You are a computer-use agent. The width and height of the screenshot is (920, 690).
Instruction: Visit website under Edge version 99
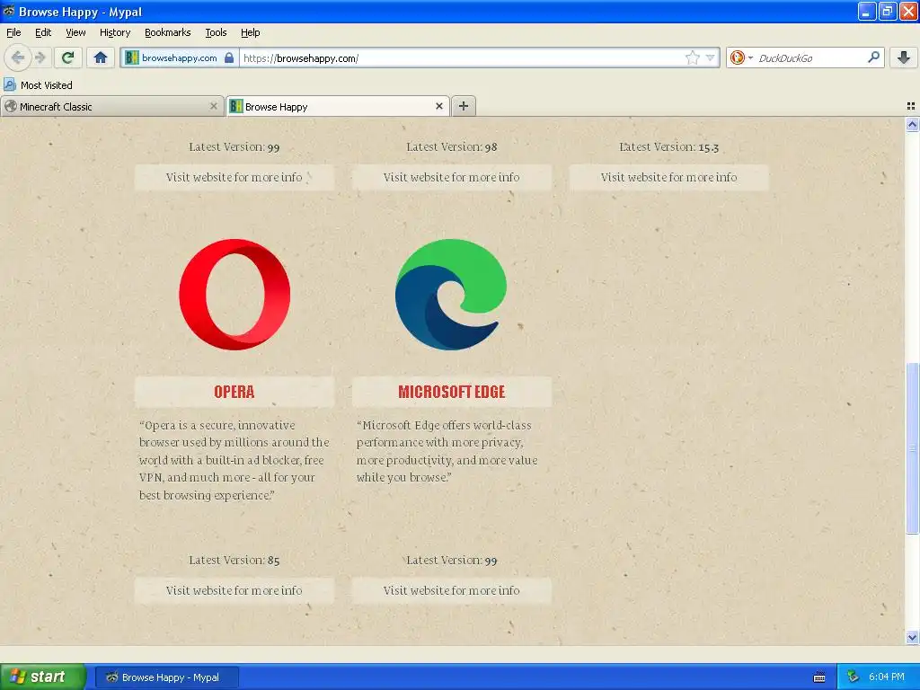[x=452, y=590]
